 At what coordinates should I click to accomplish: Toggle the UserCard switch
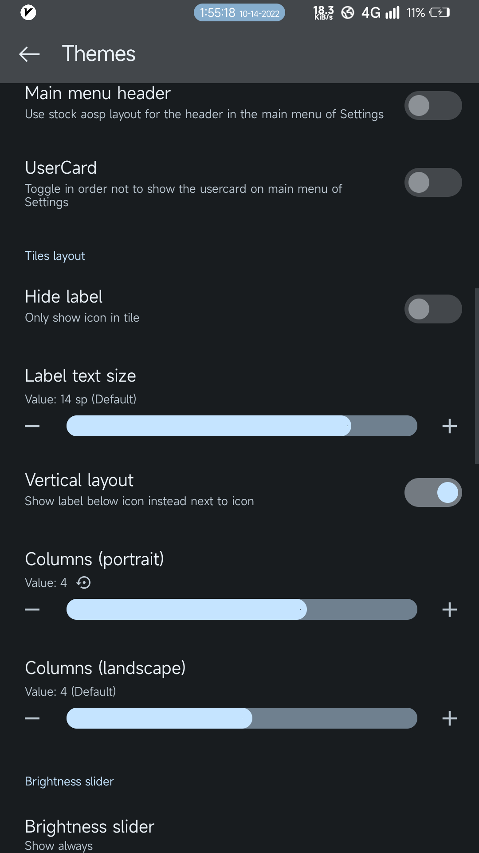click(x=433, y=183)
